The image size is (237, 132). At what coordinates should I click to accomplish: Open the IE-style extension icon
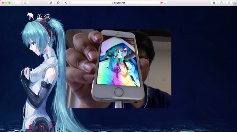point(51,3)
